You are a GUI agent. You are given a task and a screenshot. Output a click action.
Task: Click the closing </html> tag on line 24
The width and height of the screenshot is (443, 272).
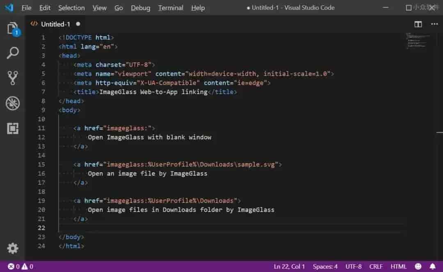(71, 246)
